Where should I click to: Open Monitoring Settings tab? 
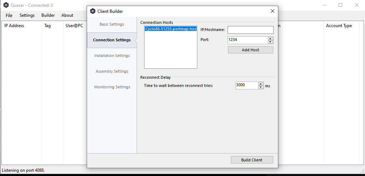pyautogui.click(x=112, y=87)
